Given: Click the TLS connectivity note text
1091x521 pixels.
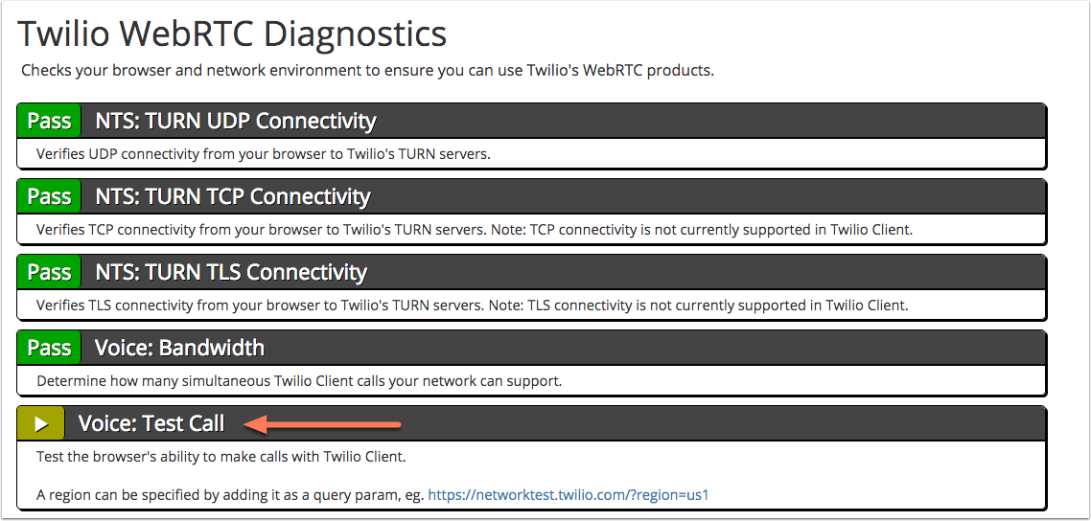Looking at the screenshot, I should [x=473, y=306].
